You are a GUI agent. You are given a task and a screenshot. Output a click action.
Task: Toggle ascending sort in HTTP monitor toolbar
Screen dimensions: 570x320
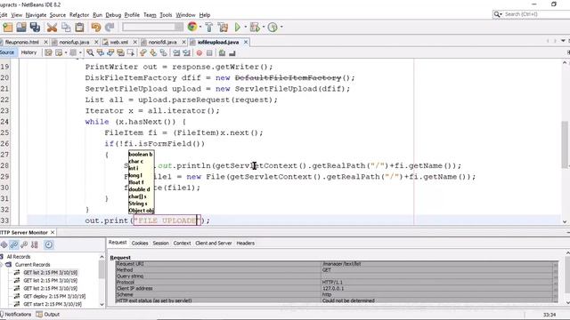point(24,244)
